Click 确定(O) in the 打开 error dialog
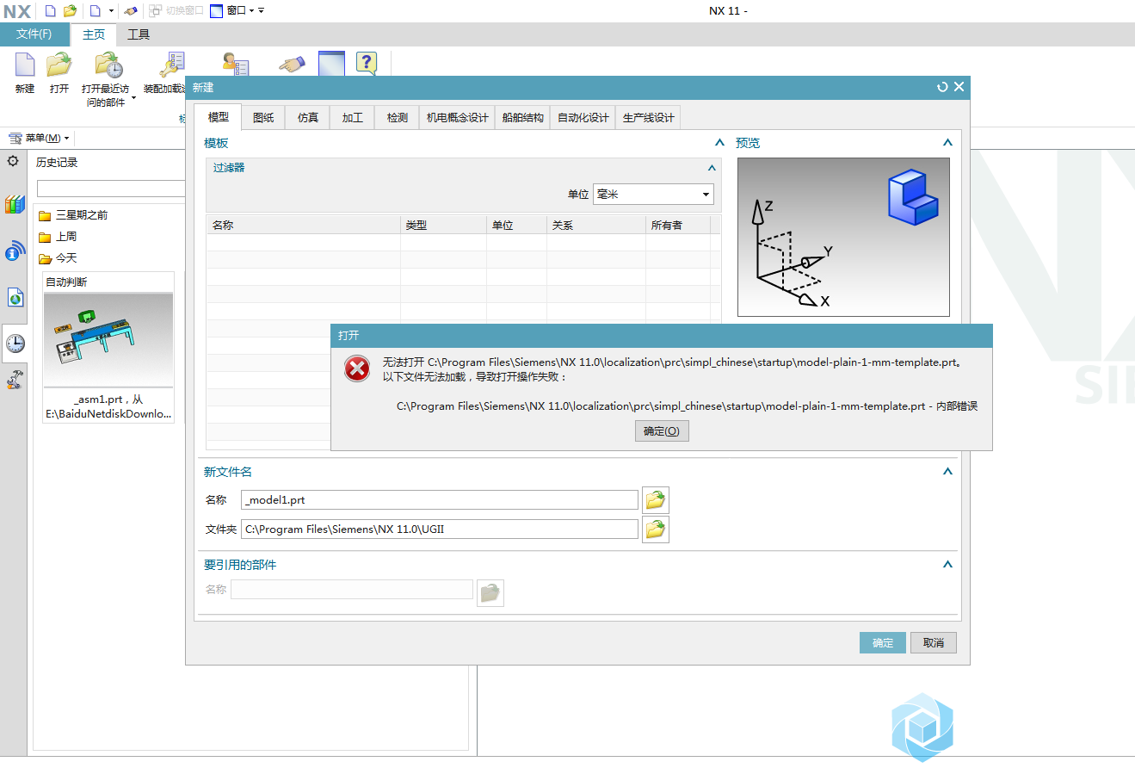 coord(662,431)
